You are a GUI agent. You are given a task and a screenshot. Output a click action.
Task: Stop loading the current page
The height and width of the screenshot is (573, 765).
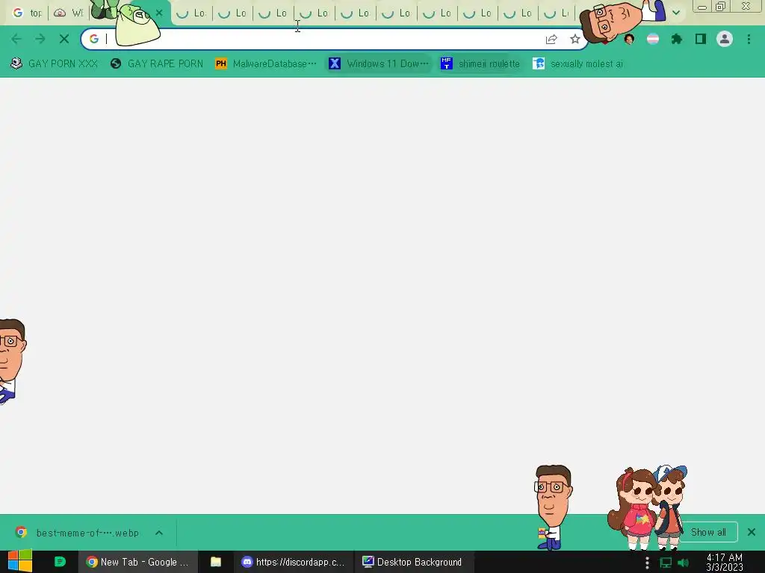click(x=64, y=39)
